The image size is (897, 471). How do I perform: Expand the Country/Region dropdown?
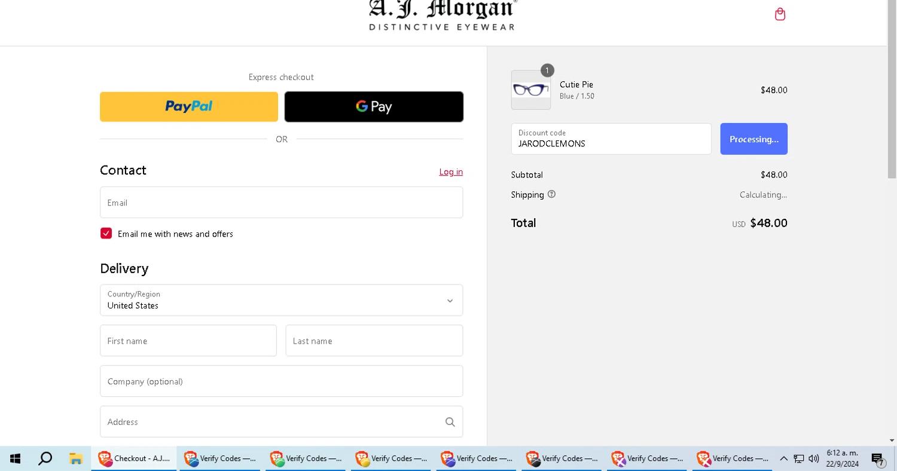point(281,300)
